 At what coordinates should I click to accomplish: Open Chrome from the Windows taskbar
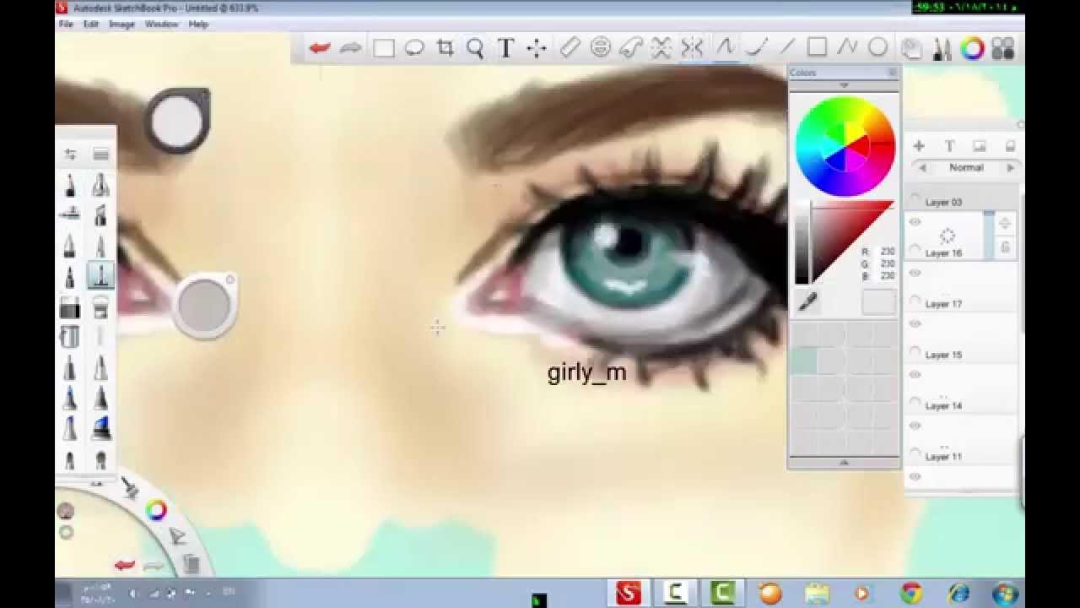tap(911, 594)
